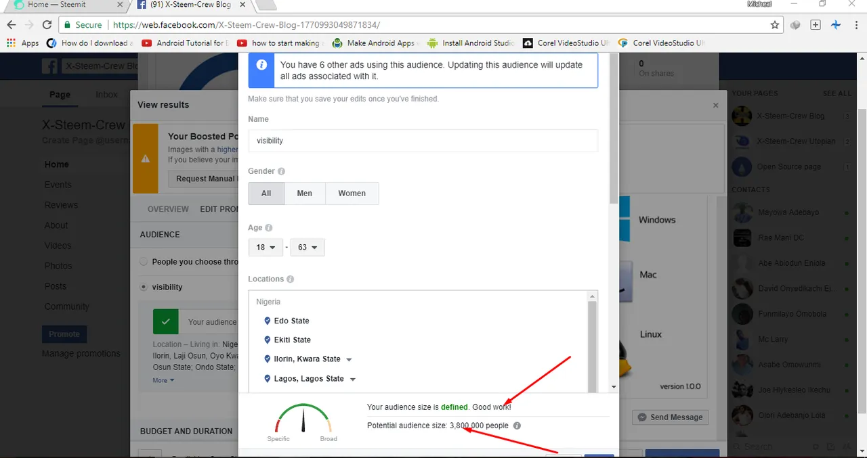Bookmark this page with the star icon
Image resolution: width=867 pixels, height=458 pixels.
click(775, 25)
